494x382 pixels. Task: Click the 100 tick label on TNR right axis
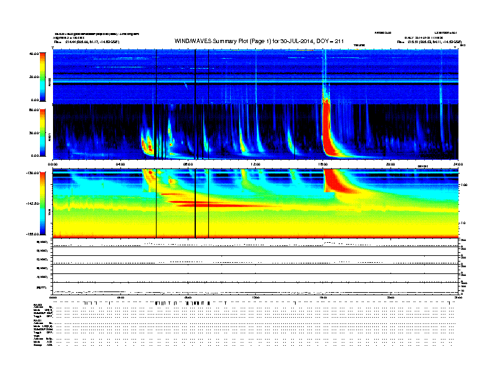465,185
